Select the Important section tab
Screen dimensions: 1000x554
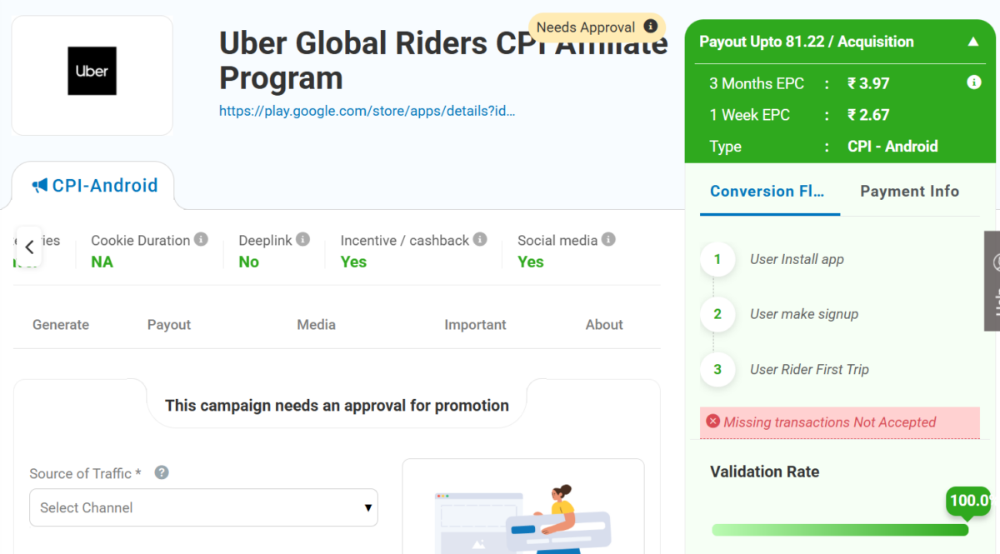coord(475,325)
